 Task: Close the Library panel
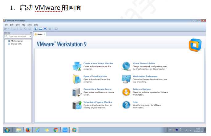click(x=31, y=33)
